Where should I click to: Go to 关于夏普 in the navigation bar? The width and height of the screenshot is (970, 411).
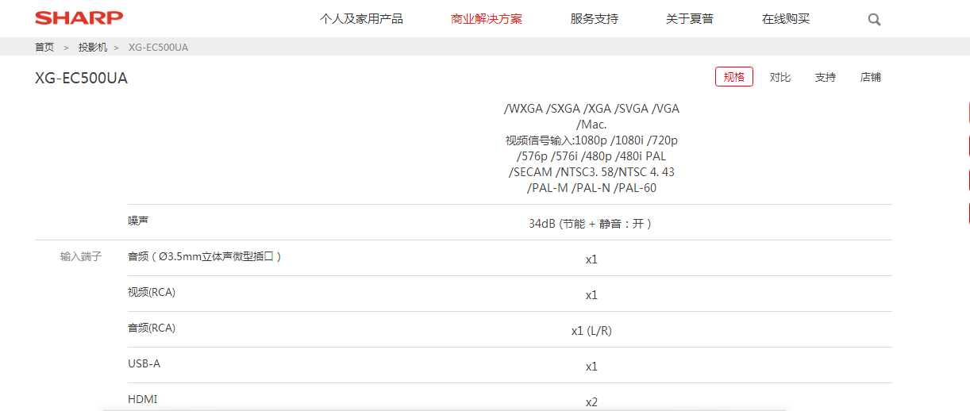point(690,19)
